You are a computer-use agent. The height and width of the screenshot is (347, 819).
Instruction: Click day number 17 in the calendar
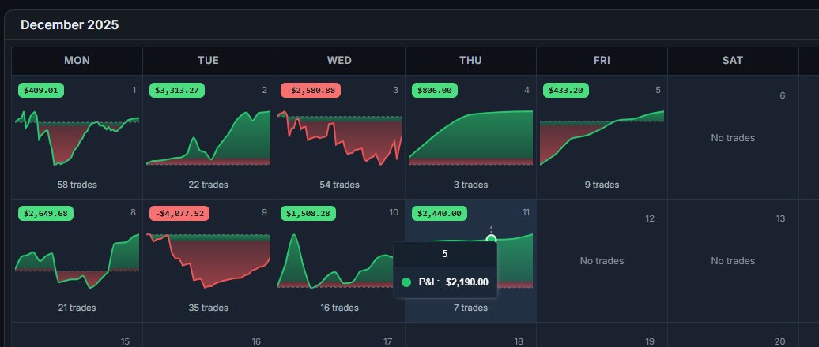tap(387, 341)
